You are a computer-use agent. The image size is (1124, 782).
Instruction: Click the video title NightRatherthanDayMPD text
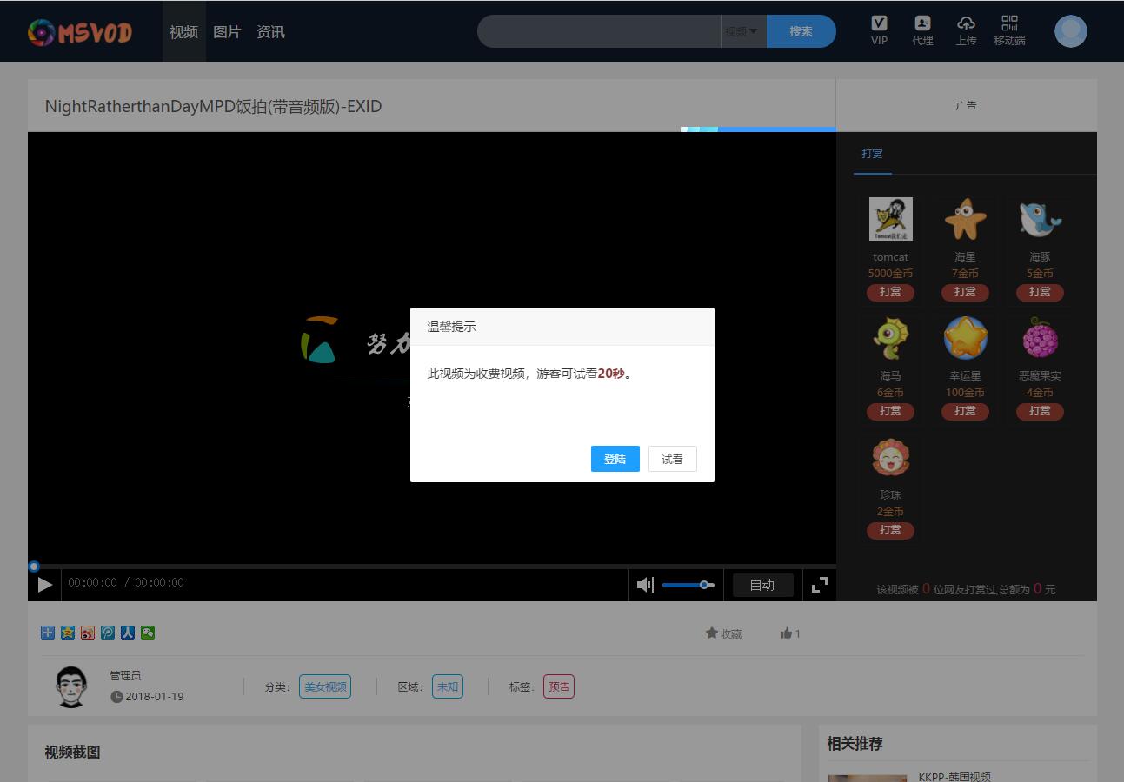(213, 106)
